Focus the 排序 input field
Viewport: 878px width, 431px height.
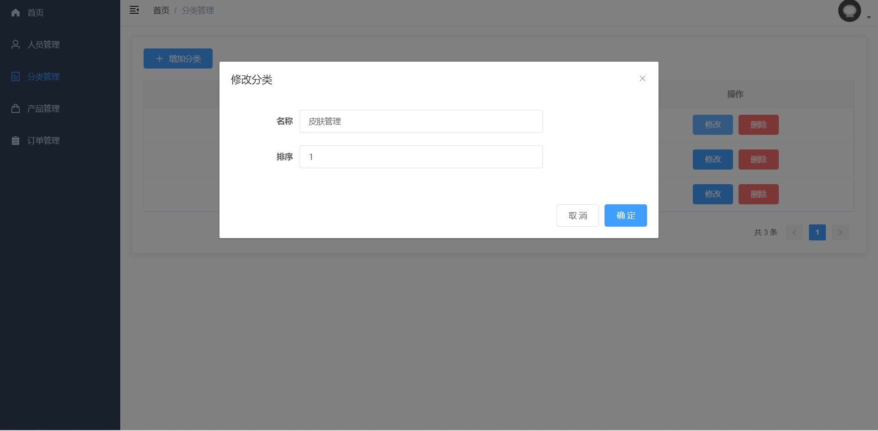(x=421, y=157)
